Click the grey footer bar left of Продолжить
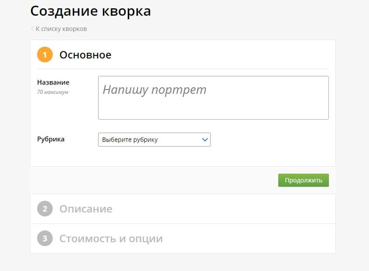 coord(152,180)
